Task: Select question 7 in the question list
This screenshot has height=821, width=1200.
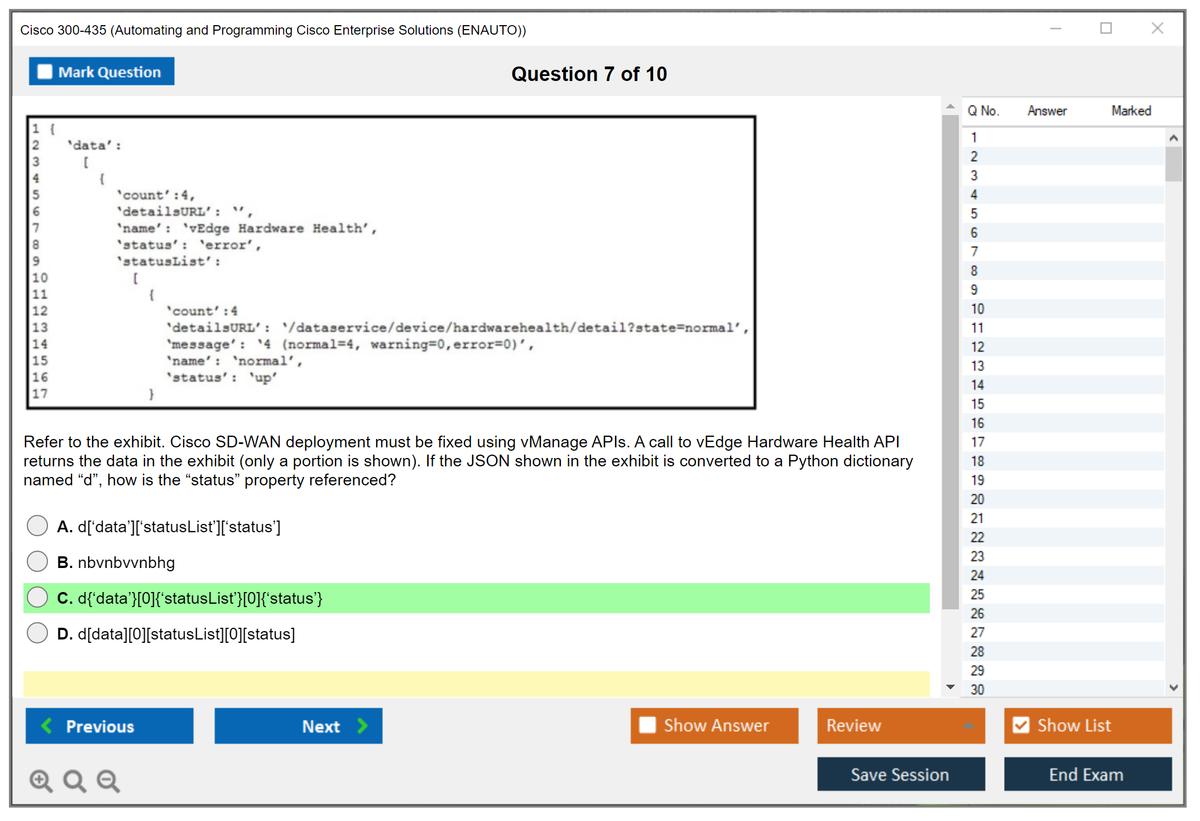Action: tap(974, 251)
